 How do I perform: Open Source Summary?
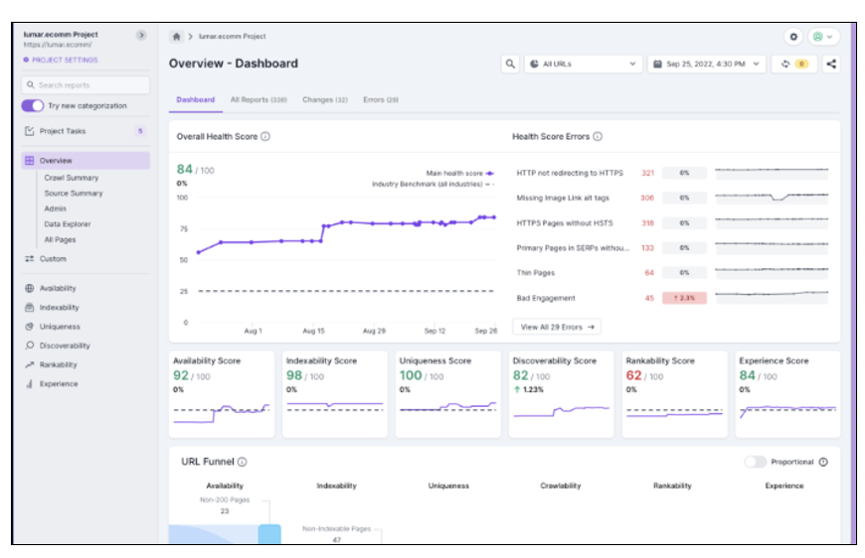click(x=74, y=194)
